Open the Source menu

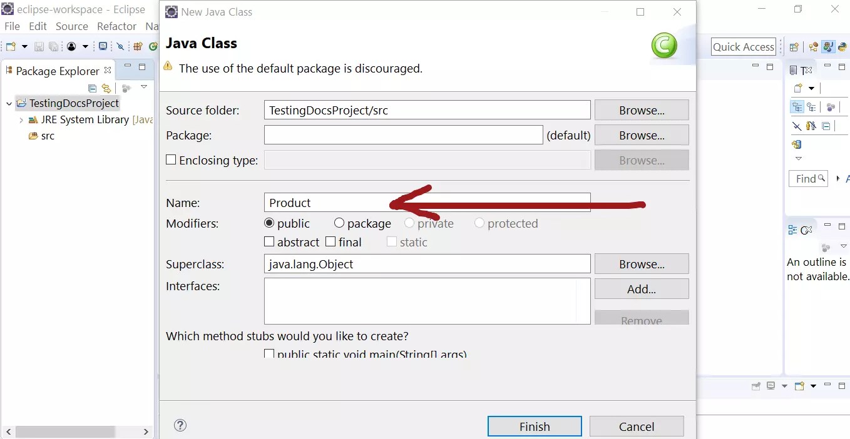[x=71, y=26]
